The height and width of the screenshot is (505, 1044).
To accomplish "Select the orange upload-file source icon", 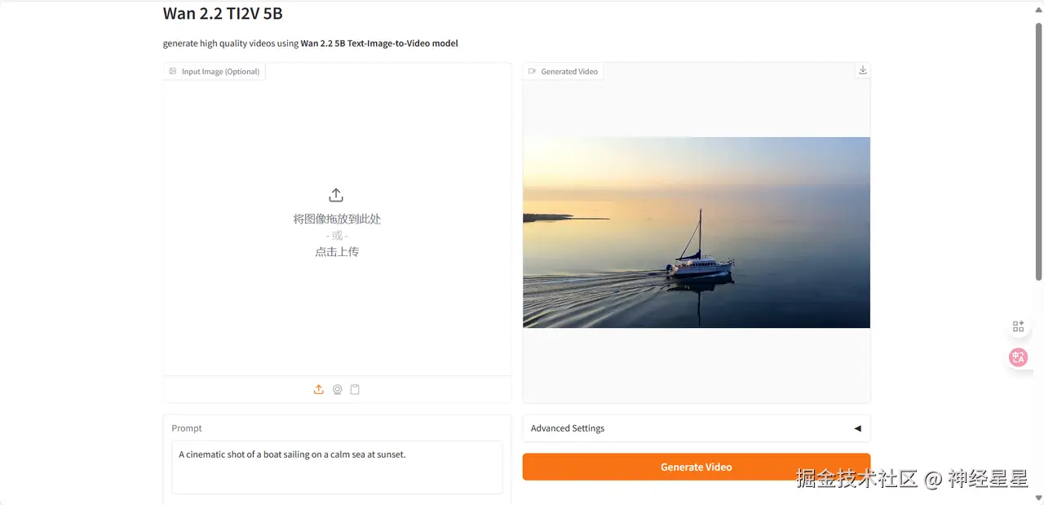I will click(319, 390).
